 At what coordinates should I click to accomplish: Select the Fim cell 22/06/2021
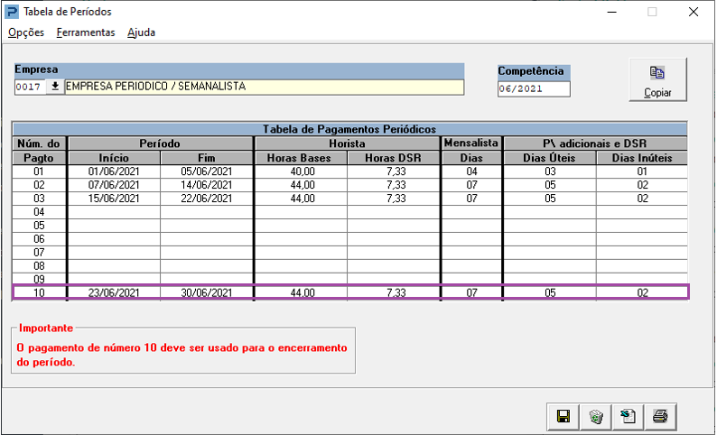(x=207, y=199)
